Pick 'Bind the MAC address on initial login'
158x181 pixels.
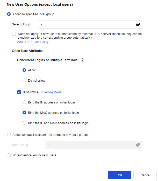pos(25,113)
